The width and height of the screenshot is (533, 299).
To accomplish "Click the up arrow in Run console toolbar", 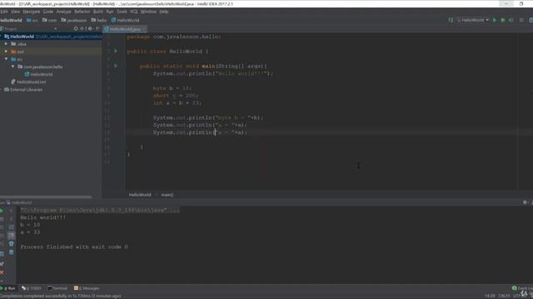I will 11,211.
